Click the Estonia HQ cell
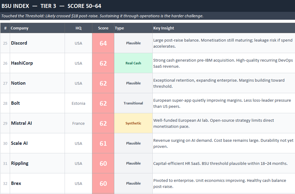This screenshot has height=194, width=295. coord(78,103)
